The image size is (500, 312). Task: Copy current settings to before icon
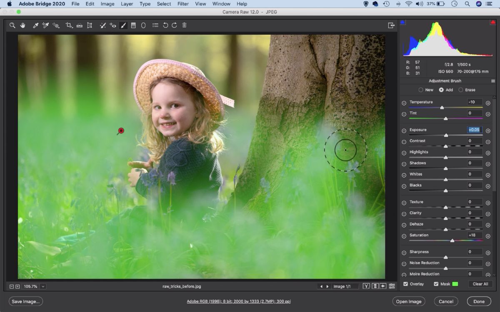coord(383,286)
